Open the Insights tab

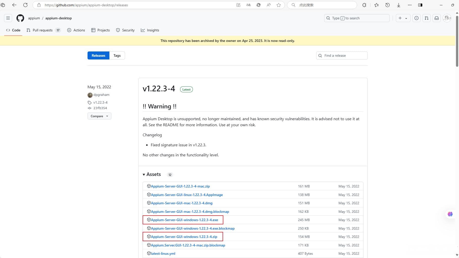point(150,30)
